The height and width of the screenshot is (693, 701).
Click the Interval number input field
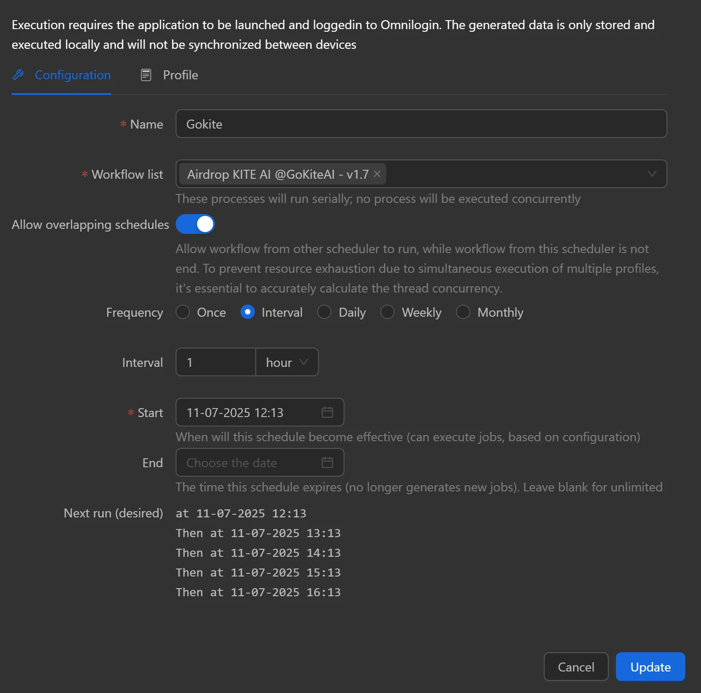(x=216, y=362)
